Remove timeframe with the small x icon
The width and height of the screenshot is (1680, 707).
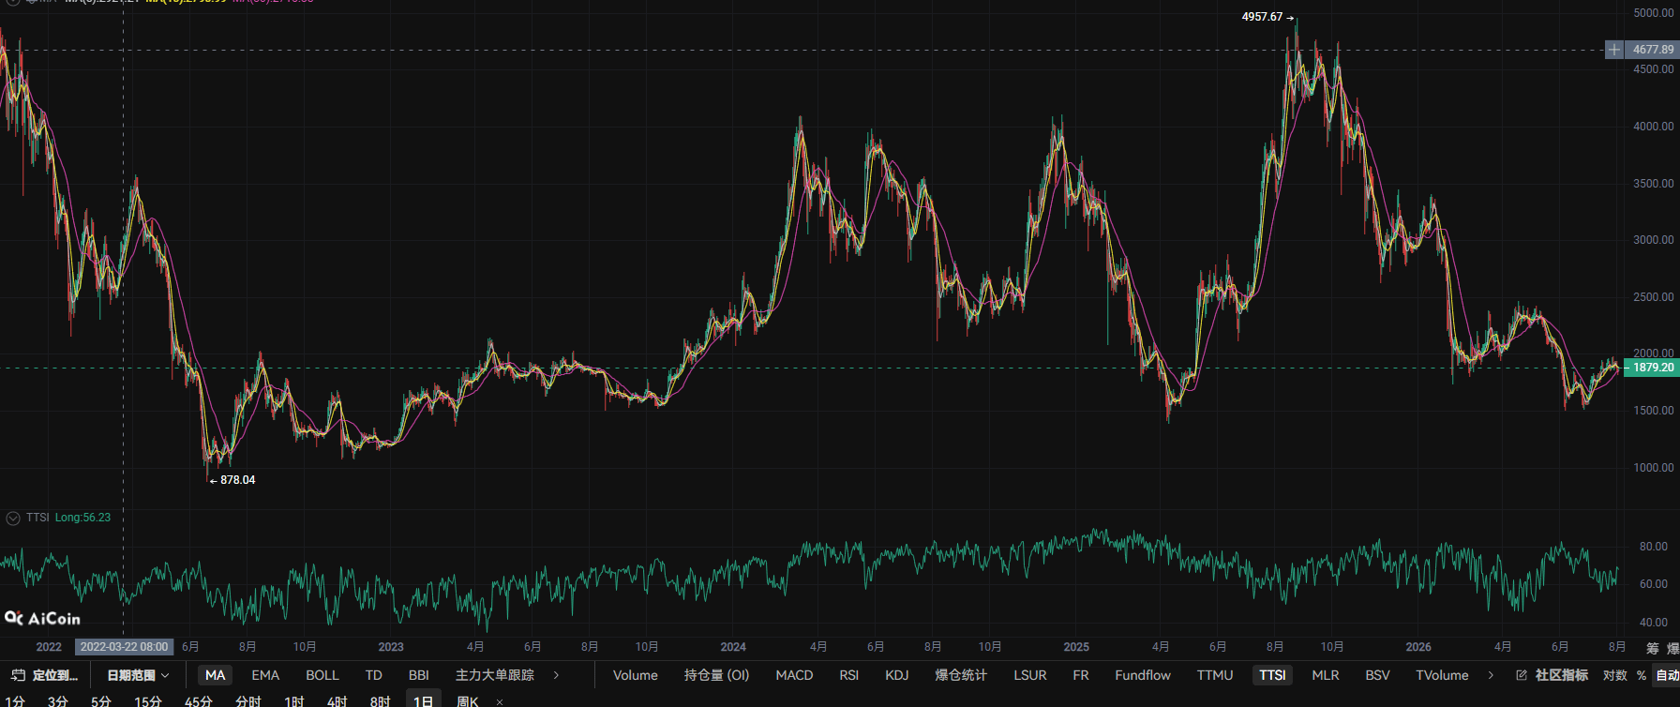pos(500,701)
